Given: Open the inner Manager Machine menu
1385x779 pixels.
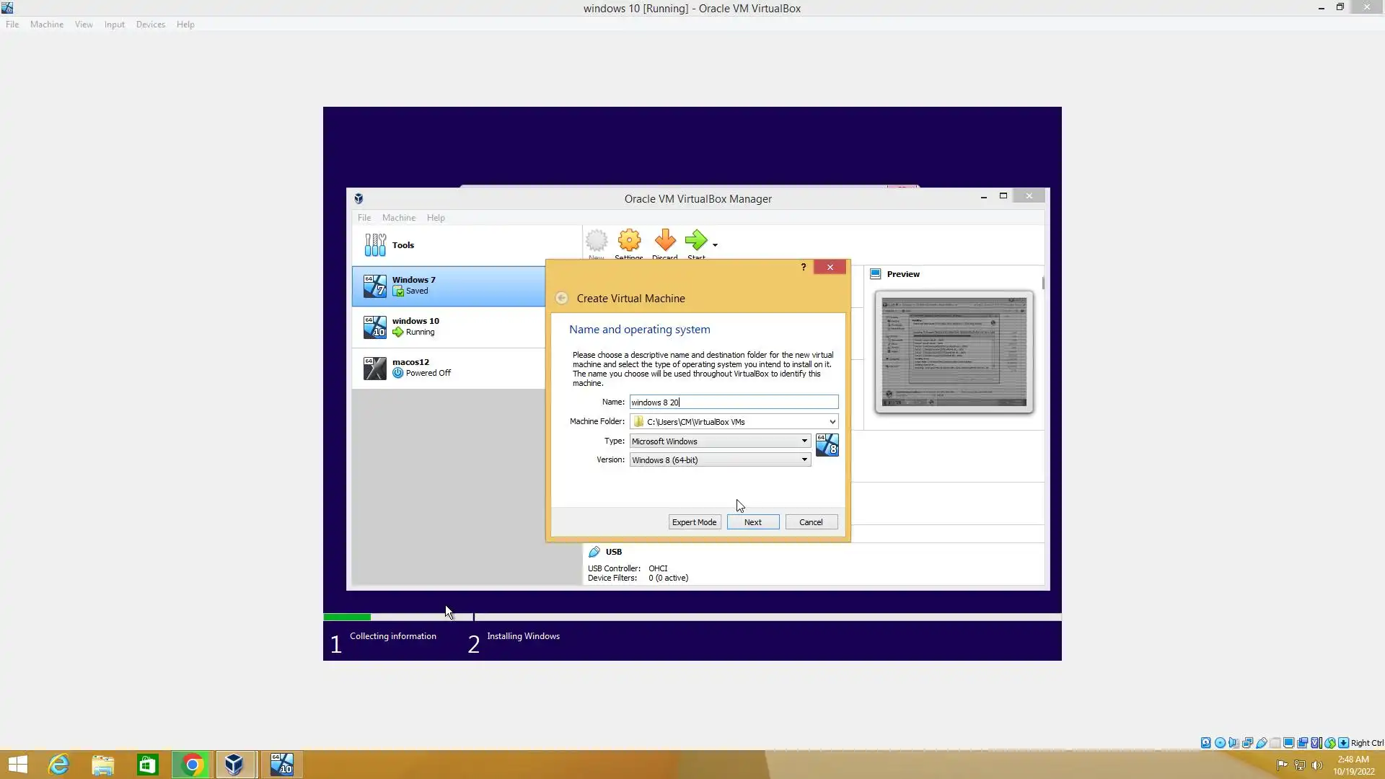Looking at the screenshot, I should click(398, 218).
